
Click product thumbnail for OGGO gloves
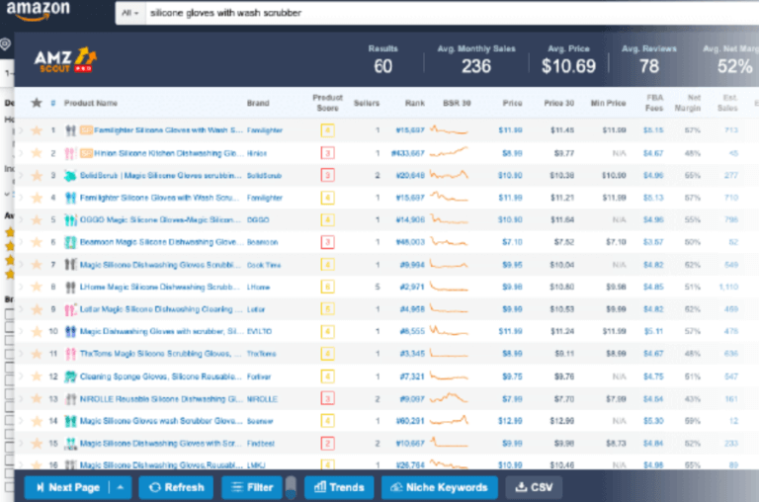click(x=70, y=219)
